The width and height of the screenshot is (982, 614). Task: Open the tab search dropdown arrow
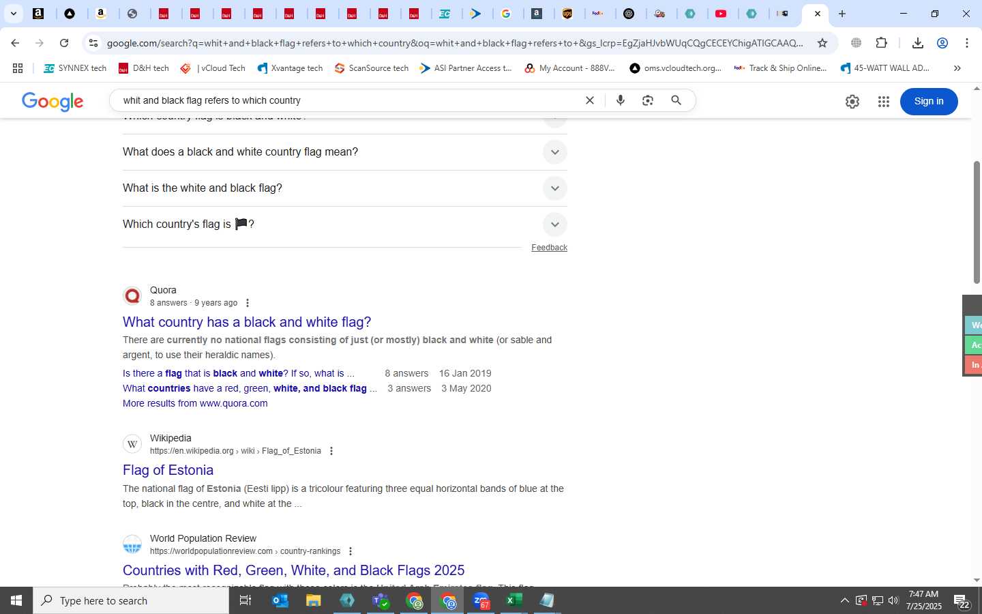pyautogui.click(x=13, y=14)
